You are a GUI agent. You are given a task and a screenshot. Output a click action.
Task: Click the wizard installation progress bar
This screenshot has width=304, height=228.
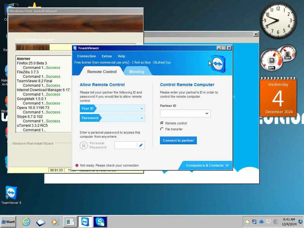point(44,47)
